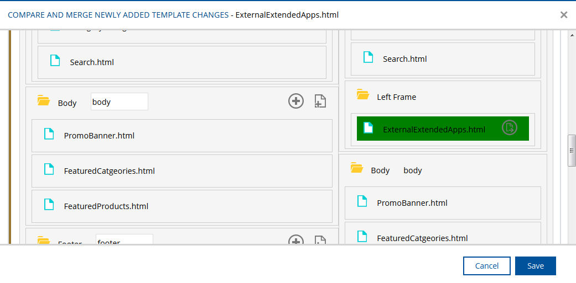The height and width of the screenshot is (283, 576).
Task: Click file icon beside right Search.html
Action: [368, 57]
